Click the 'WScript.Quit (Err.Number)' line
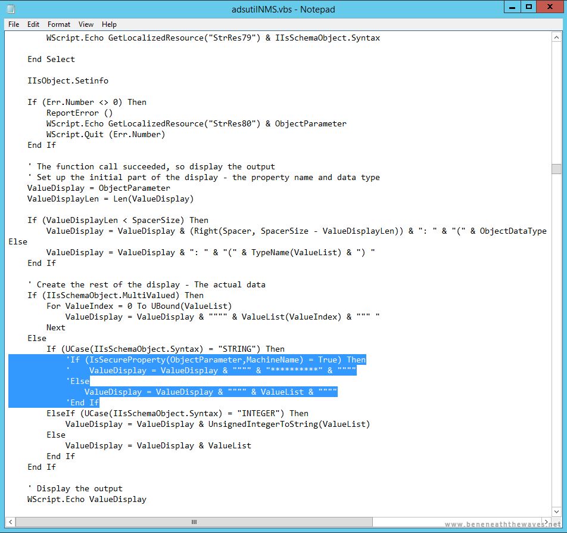567x533 pixels. coord(105,134)
